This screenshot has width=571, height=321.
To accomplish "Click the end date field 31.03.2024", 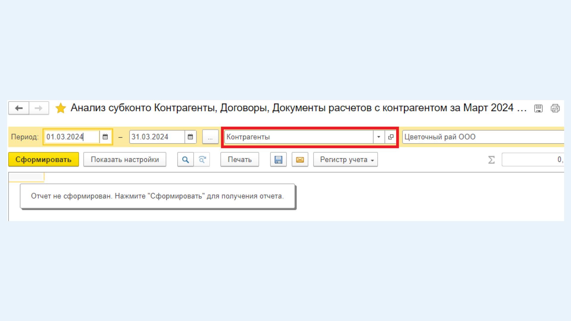I will pyautogui.click(x=157, y=137).
